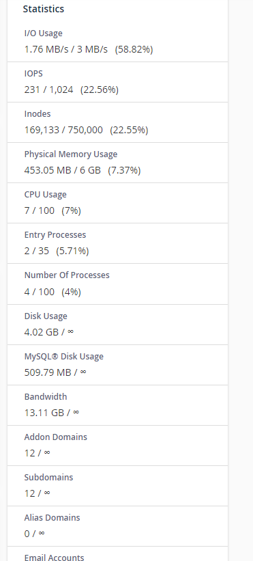Open Physical Memory Usage details
The image size is (253, 561).
[x=71, y=154]
